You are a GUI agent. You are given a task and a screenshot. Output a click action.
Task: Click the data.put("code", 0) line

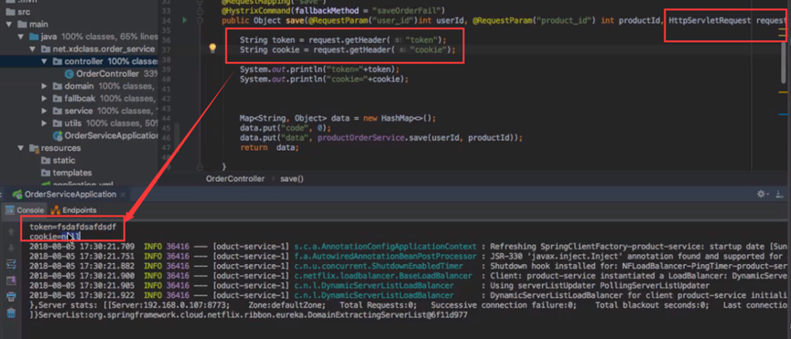pyautogui.click(x=285, y=128)
